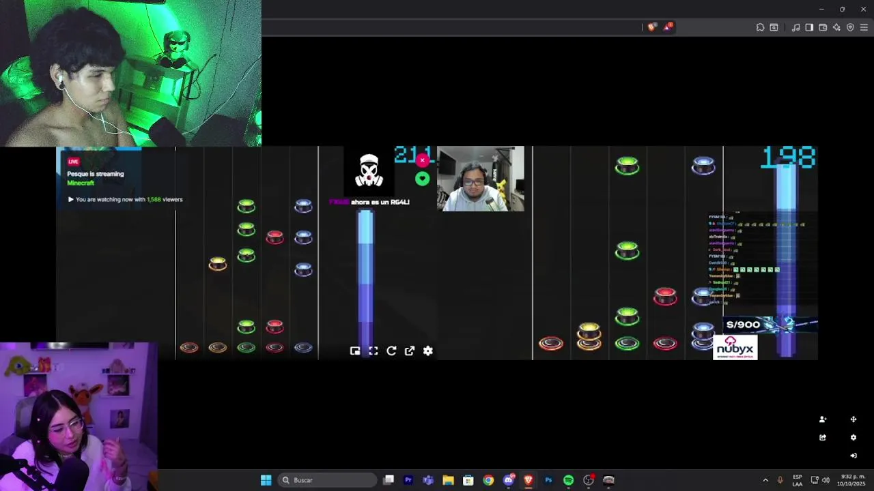Click the top-left shirtless streamer webcam
Image resolution: width=874 pixels, height=491 pixels.
130,73
